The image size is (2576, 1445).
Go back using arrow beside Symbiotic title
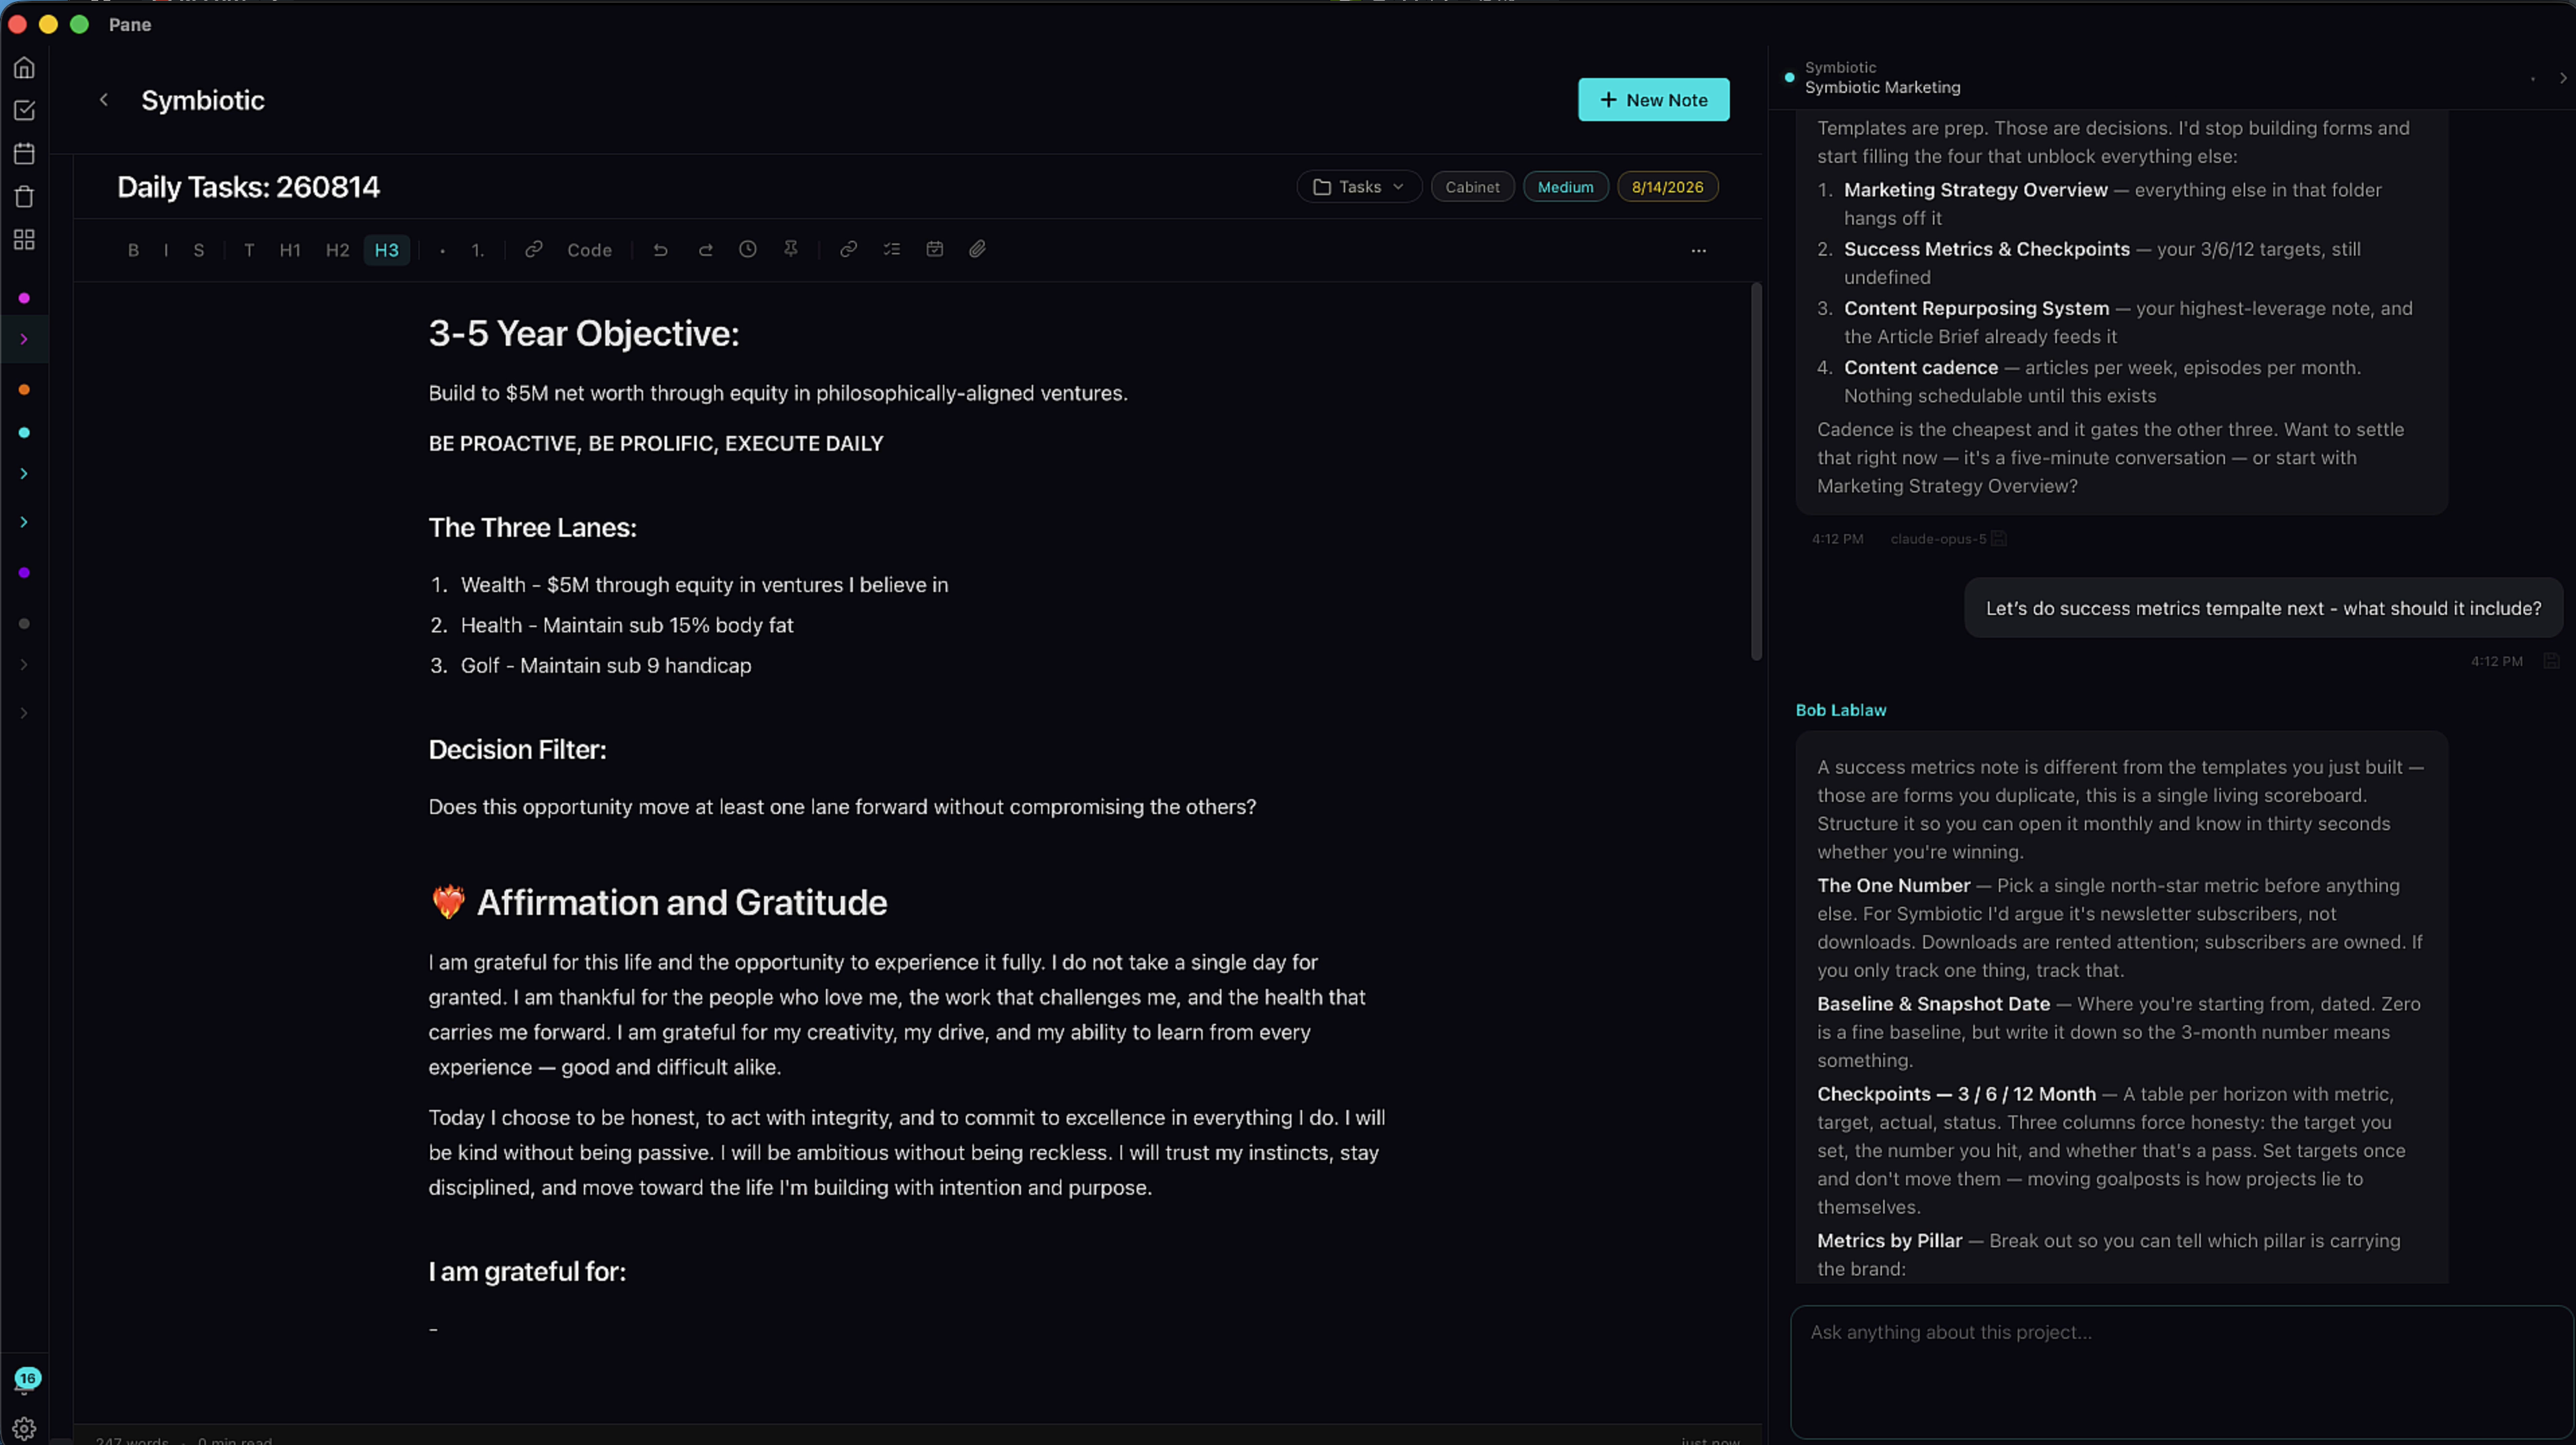(104, 100)
